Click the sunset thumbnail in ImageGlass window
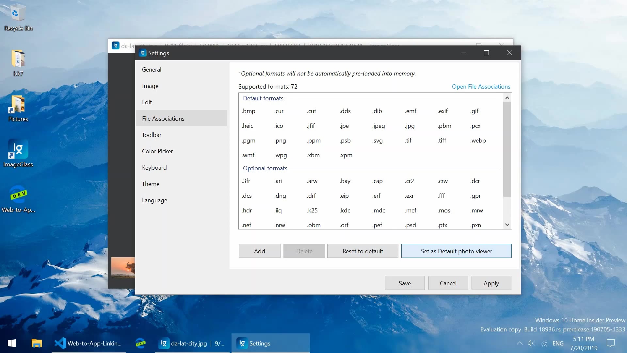Image resolution: width=627 pixels, height=353 pixels. click(x=123, y=267)
